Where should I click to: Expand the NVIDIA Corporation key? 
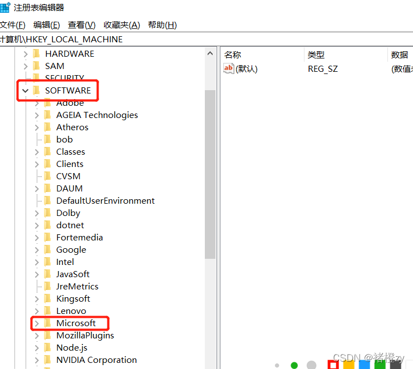(37, 360)
